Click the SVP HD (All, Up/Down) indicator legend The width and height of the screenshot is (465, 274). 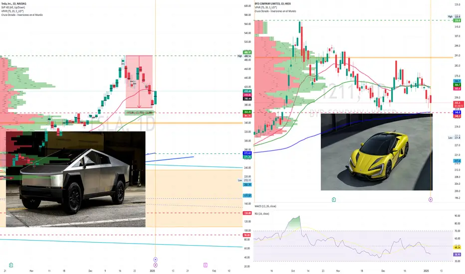(13, 7)
